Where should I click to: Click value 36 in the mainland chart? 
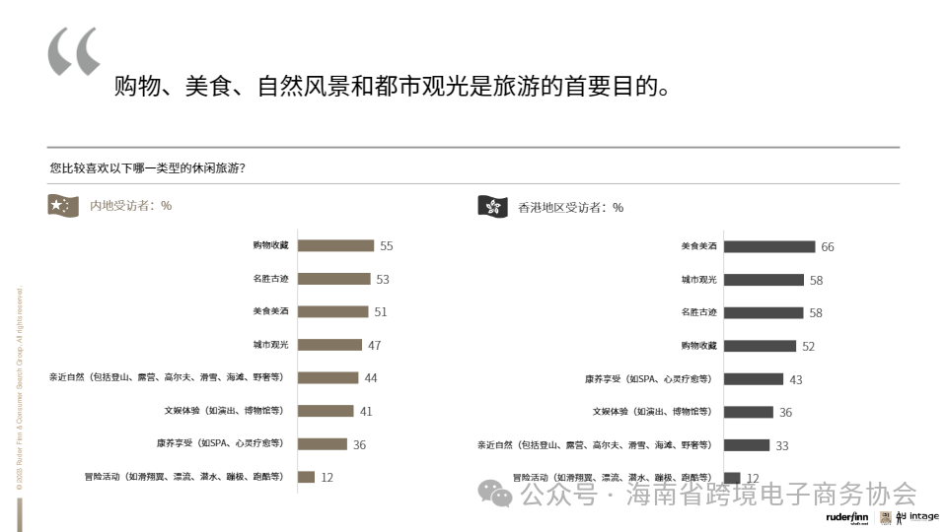[359, 445]
